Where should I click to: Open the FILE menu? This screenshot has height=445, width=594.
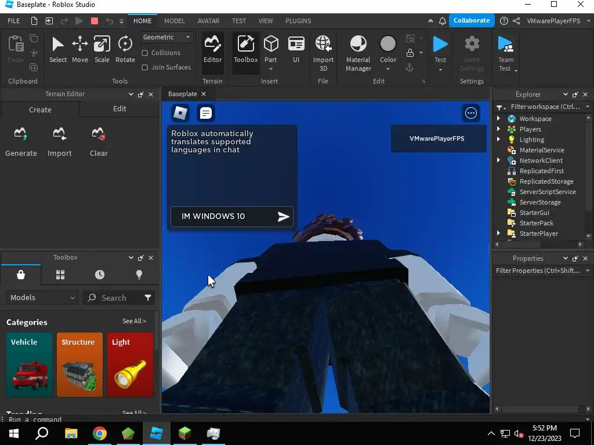click(14, 21)
